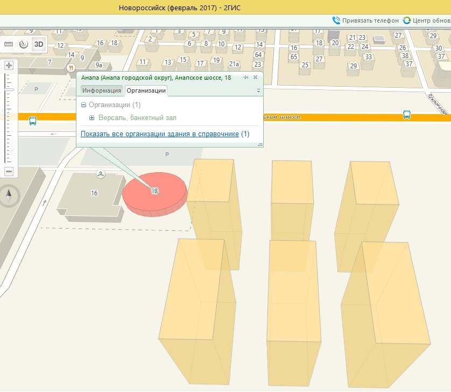451x392 pixels.
Task: Activate the radius search tool
Action: point(24,44)
